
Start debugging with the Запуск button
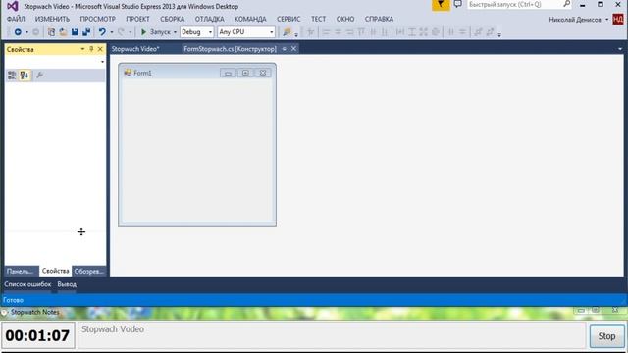(155, 32)
